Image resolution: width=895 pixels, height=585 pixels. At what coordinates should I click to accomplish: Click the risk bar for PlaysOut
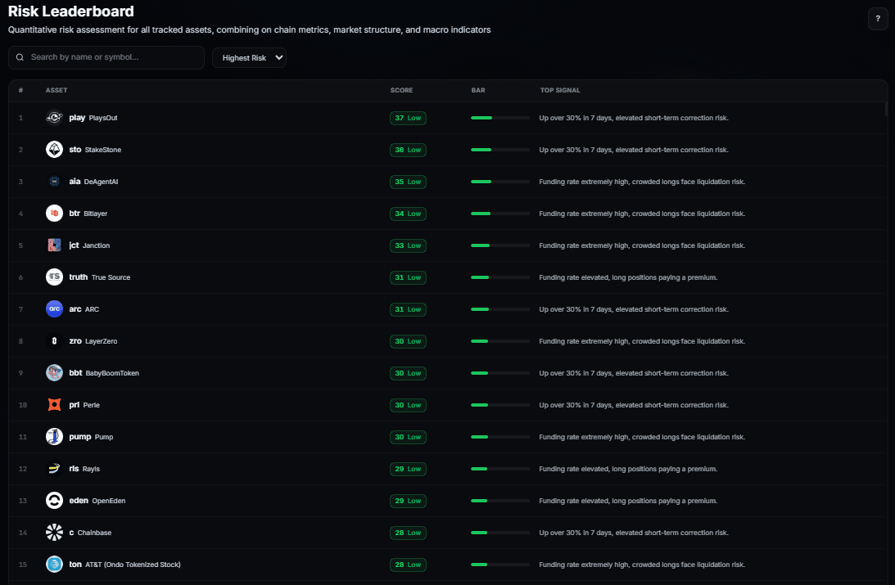tap(500, 118)
